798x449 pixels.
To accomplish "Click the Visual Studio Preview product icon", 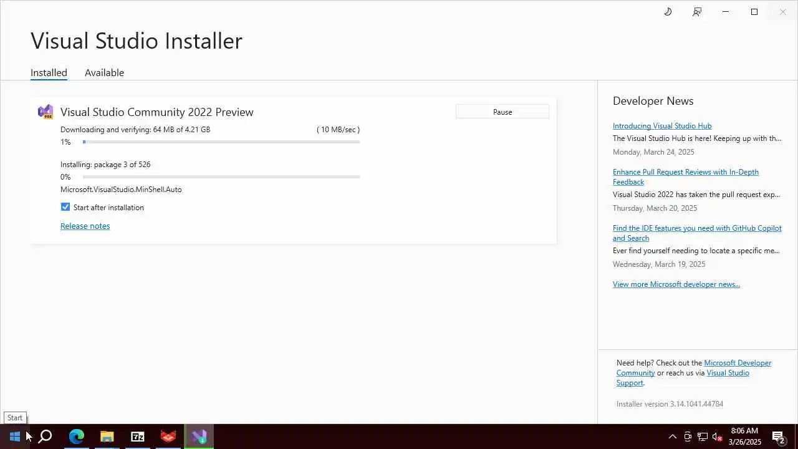I will click(x=46, y=112).
